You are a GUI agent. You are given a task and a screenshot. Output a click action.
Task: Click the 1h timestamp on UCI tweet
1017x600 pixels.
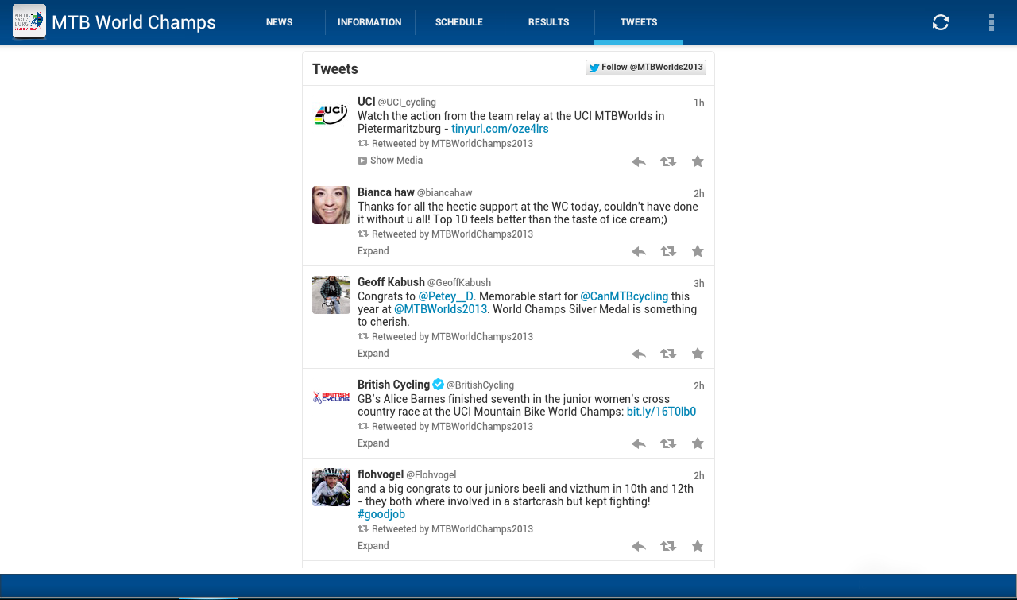[x=699, y=103]
